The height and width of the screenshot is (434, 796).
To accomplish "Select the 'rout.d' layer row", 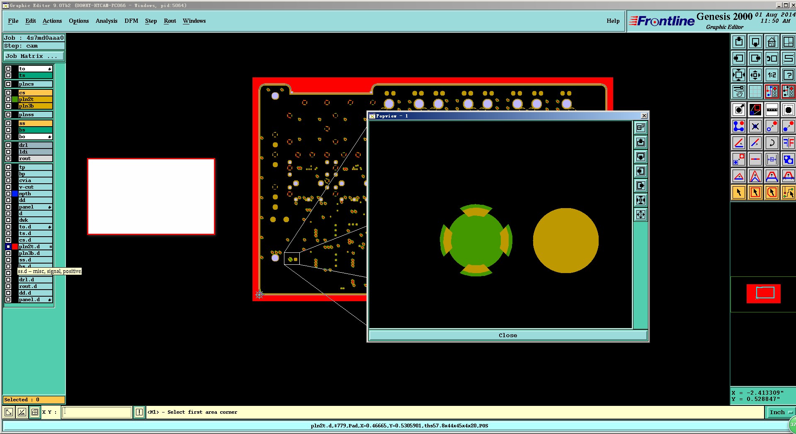I will [36, 286].
